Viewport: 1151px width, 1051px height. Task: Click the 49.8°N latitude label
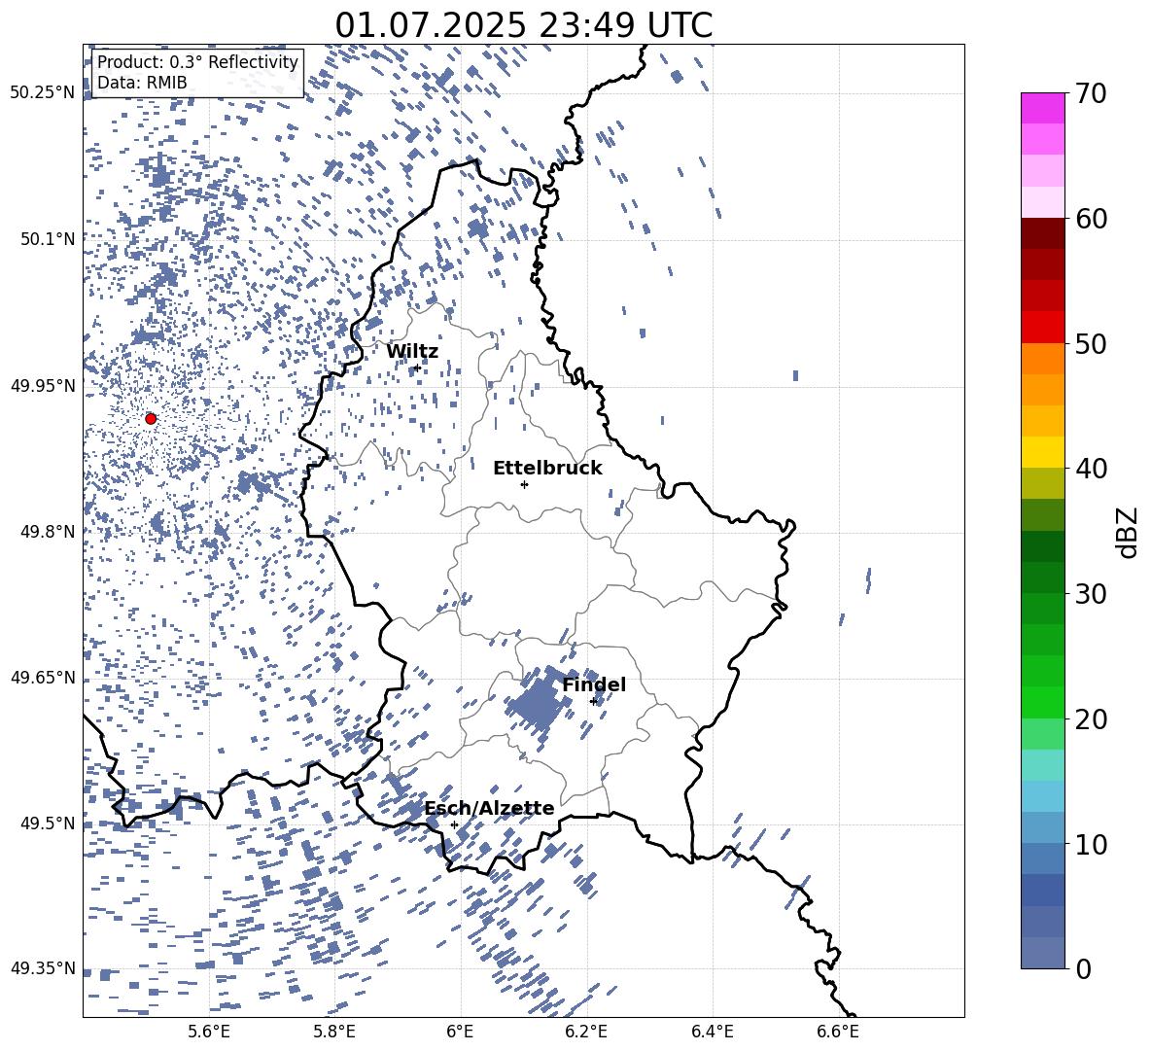pos(48,532)
